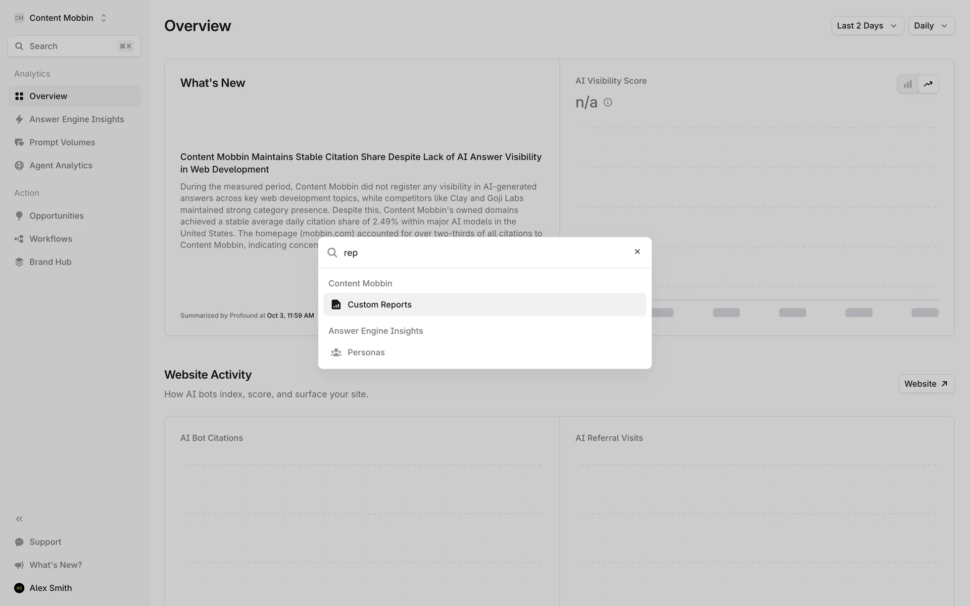Click the Prompt Volumes chat icon

19,142
